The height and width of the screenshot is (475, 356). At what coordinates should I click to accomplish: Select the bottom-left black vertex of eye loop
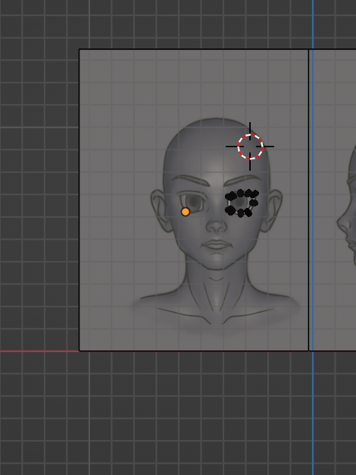pyautogui.click(x=230, y=210)
